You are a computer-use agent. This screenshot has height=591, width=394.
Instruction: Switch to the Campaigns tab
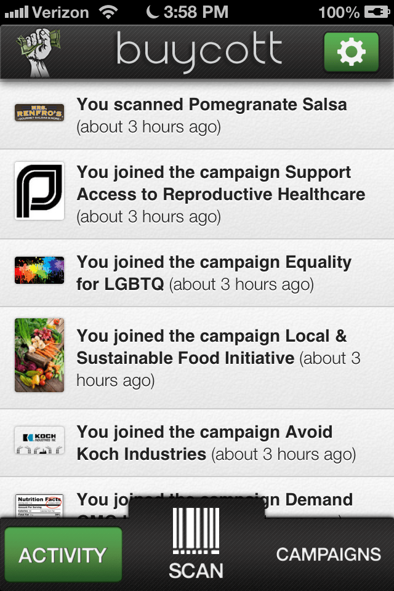[x=328, y=554]
